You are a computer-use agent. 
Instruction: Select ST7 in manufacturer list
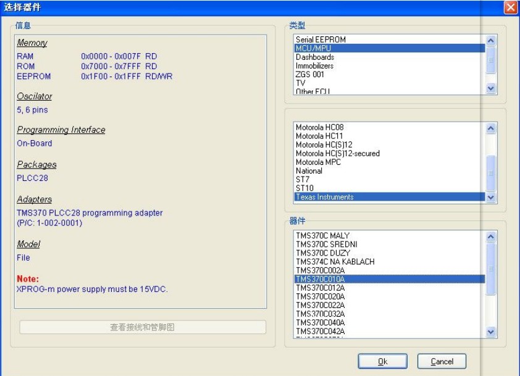[389, 180]
